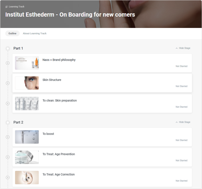The height and width of the screenshot is (189, 202).
Task: Collapse Part 1 with Hide Stage
Action: point(183,48)
